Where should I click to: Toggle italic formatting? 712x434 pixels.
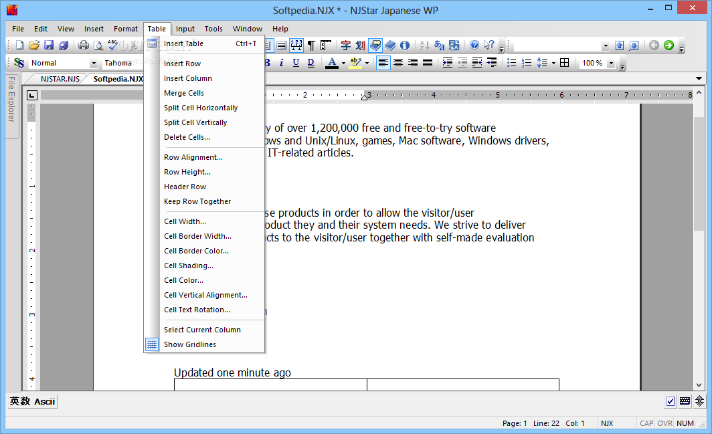282,63
